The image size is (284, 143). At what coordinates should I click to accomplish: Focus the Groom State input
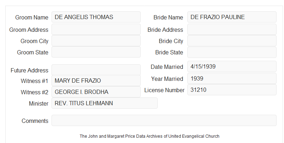coord(96,52)
